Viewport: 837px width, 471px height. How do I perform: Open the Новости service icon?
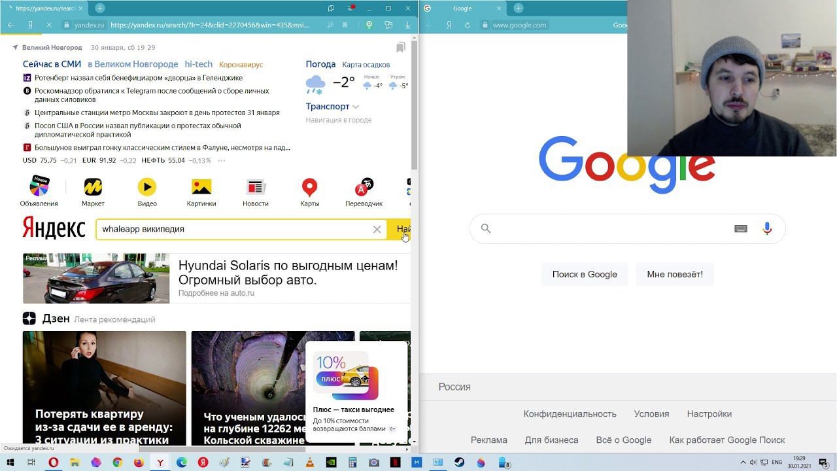coord(256,188)
